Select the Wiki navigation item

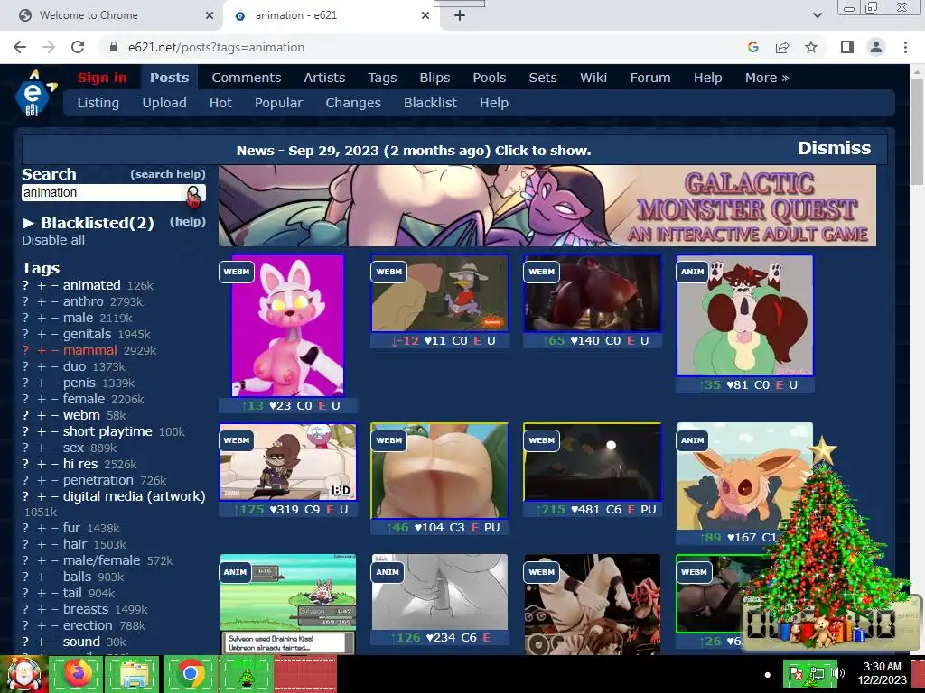click(x=593, y=78)
